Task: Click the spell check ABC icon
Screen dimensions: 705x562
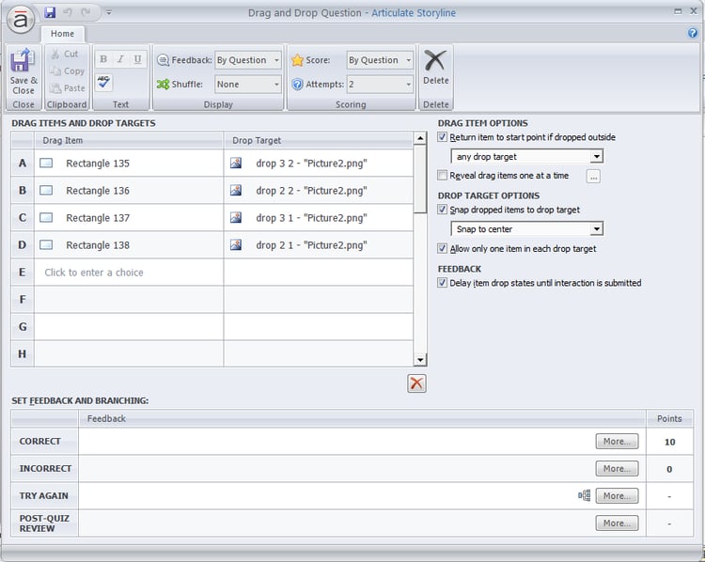Action: click(x=103, y=83)
